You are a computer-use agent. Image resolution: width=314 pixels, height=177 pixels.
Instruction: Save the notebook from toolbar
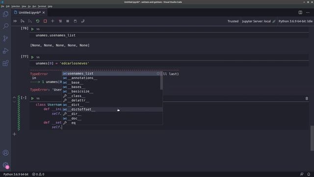tap(75, 21)
